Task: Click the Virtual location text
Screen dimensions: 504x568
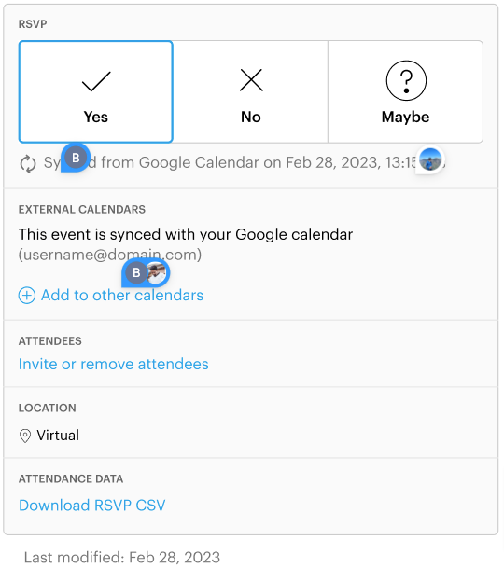Action: point(58,436)
